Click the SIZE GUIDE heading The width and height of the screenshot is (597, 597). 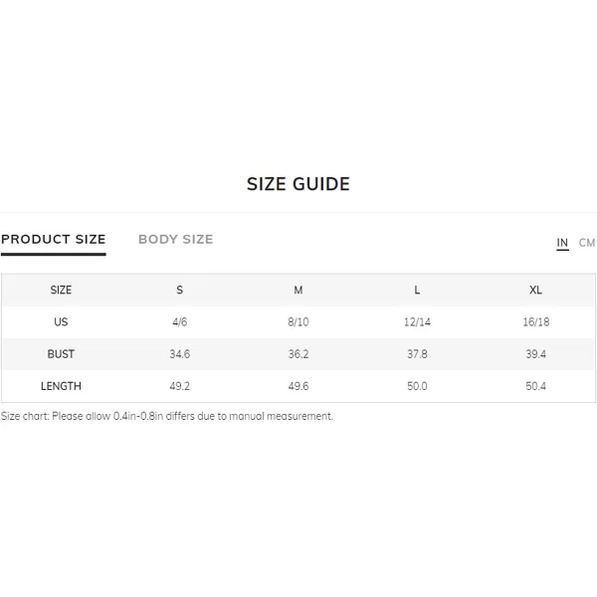tap(298, 184)
